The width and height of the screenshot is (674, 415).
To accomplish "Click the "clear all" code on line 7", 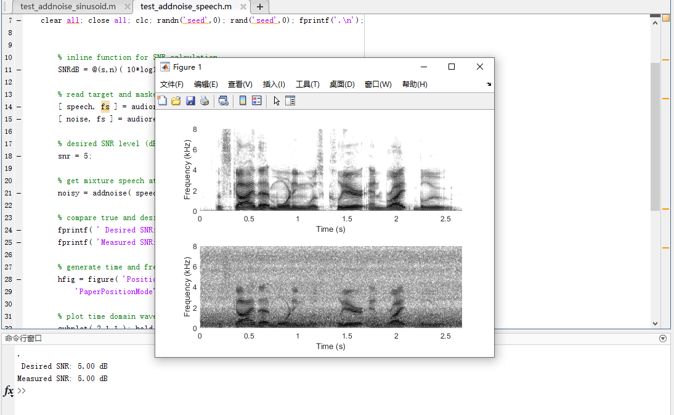I will click(60, 20).
